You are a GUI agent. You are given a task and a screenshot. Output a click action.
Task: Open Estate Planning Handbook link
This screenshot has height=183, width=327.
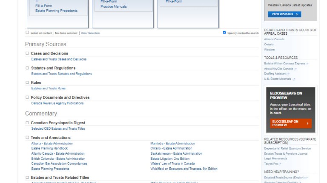(x=49, y=148)
